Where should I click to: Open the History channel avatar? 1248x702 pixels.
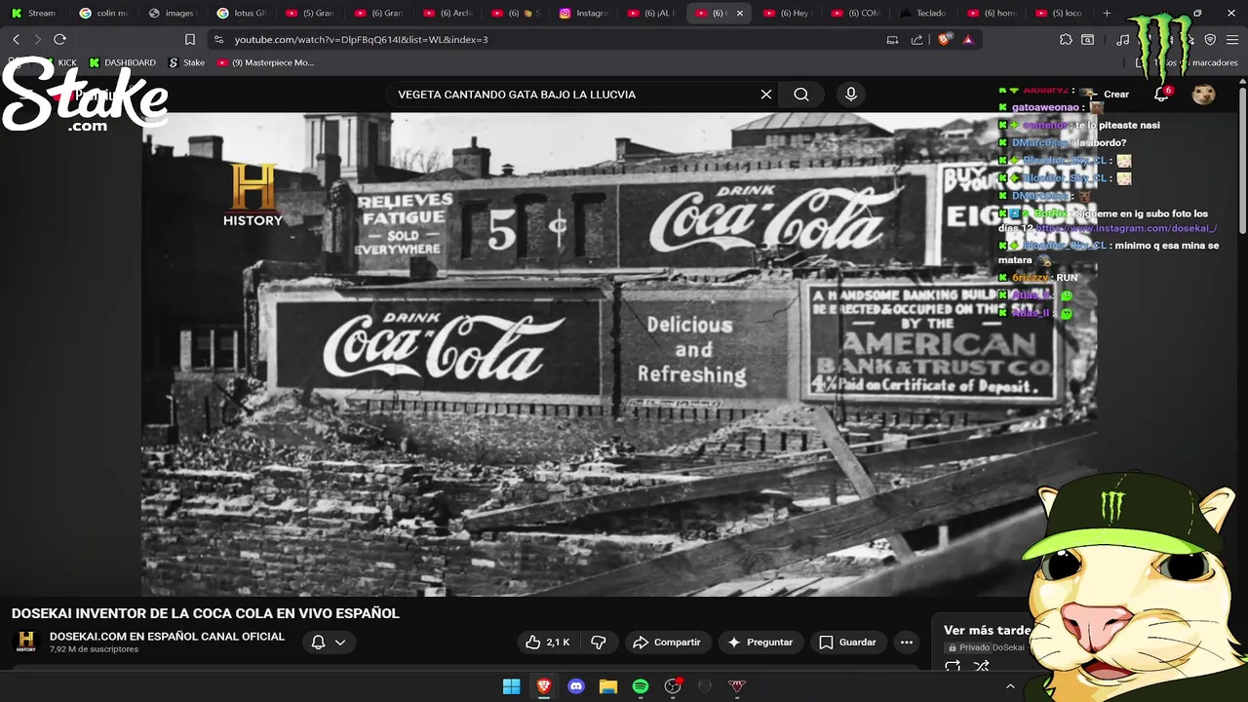26,643
